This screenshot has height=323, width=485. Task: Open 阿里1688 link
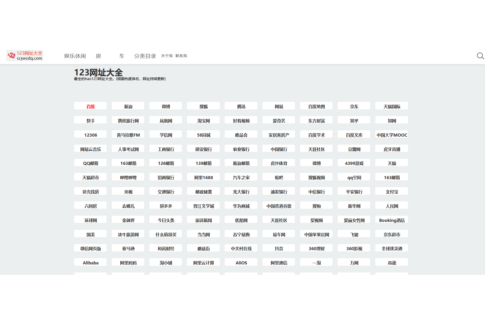click(x=203, y=177)
